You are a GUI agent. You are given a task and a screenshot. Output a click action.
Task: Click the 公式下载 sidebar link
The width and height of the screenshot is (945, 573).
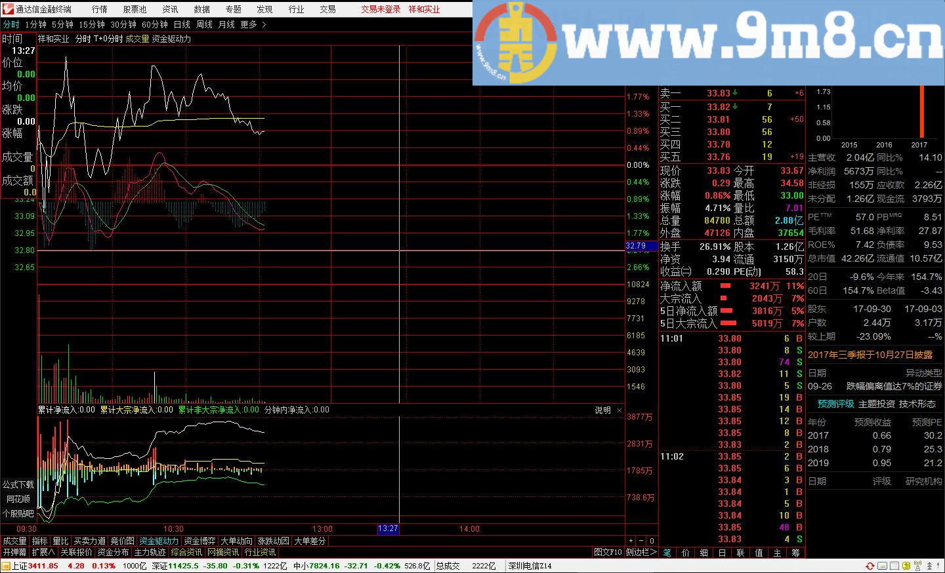click(x=18, y=484)
